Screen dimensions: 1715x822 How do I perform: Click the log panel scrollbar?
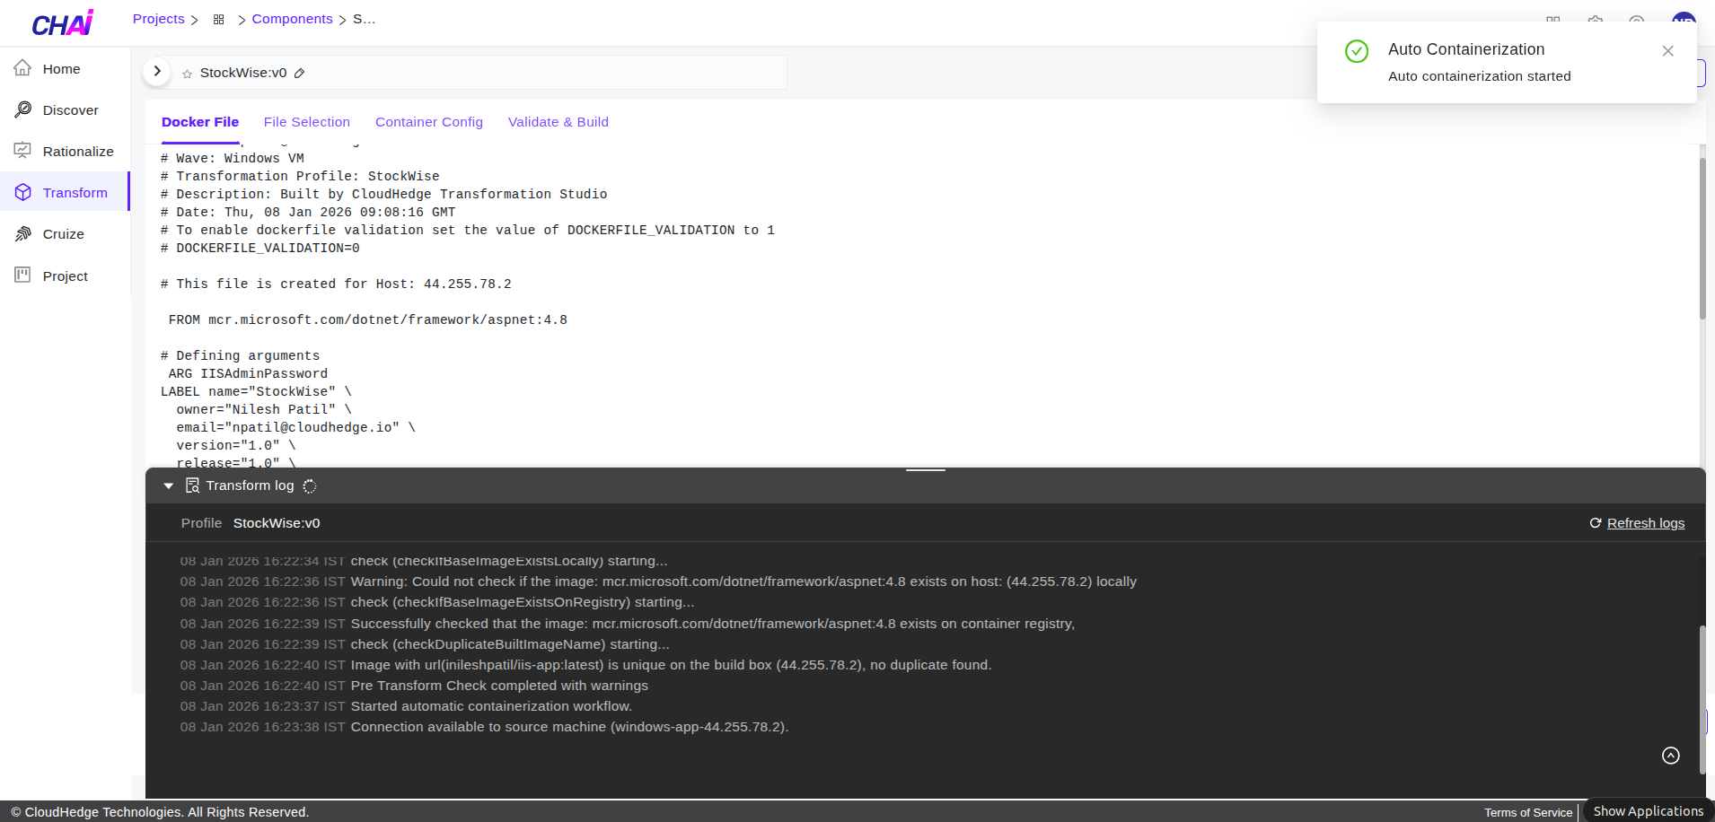[x=1702, y=699]
